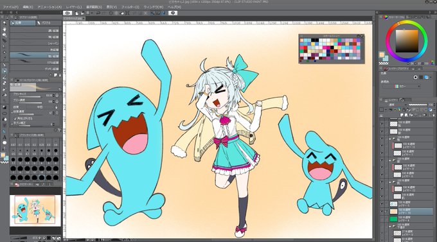Open the 表示(V) menu
437x242 pixels.
pos(111,6)
